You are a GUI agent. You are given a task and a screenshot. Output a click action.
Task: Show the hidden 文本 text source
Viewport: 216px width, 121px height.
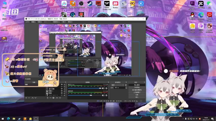click(62, 95)
